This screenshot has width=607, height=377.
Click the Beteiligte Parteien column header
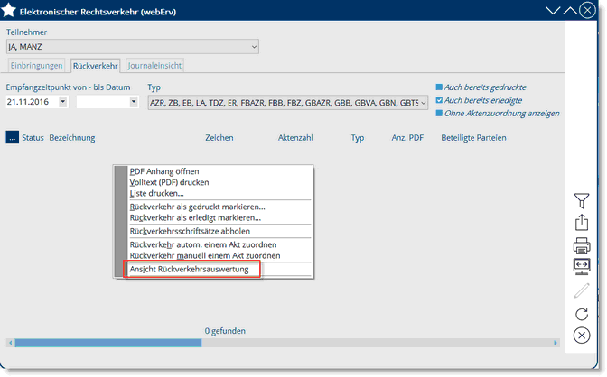[473, 138]
